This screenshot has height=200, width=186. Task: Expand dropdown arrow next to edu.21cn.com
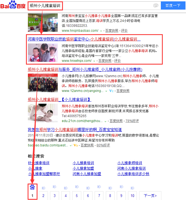point(105,121)
